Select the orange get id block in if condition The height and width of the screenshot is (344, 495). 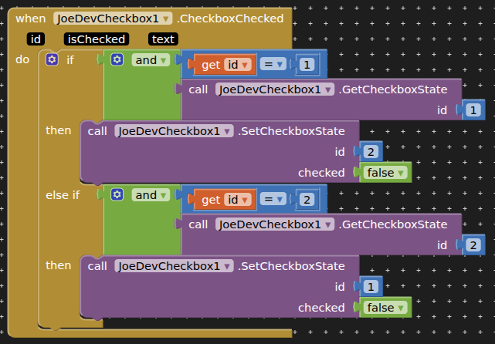pos(210,66)
